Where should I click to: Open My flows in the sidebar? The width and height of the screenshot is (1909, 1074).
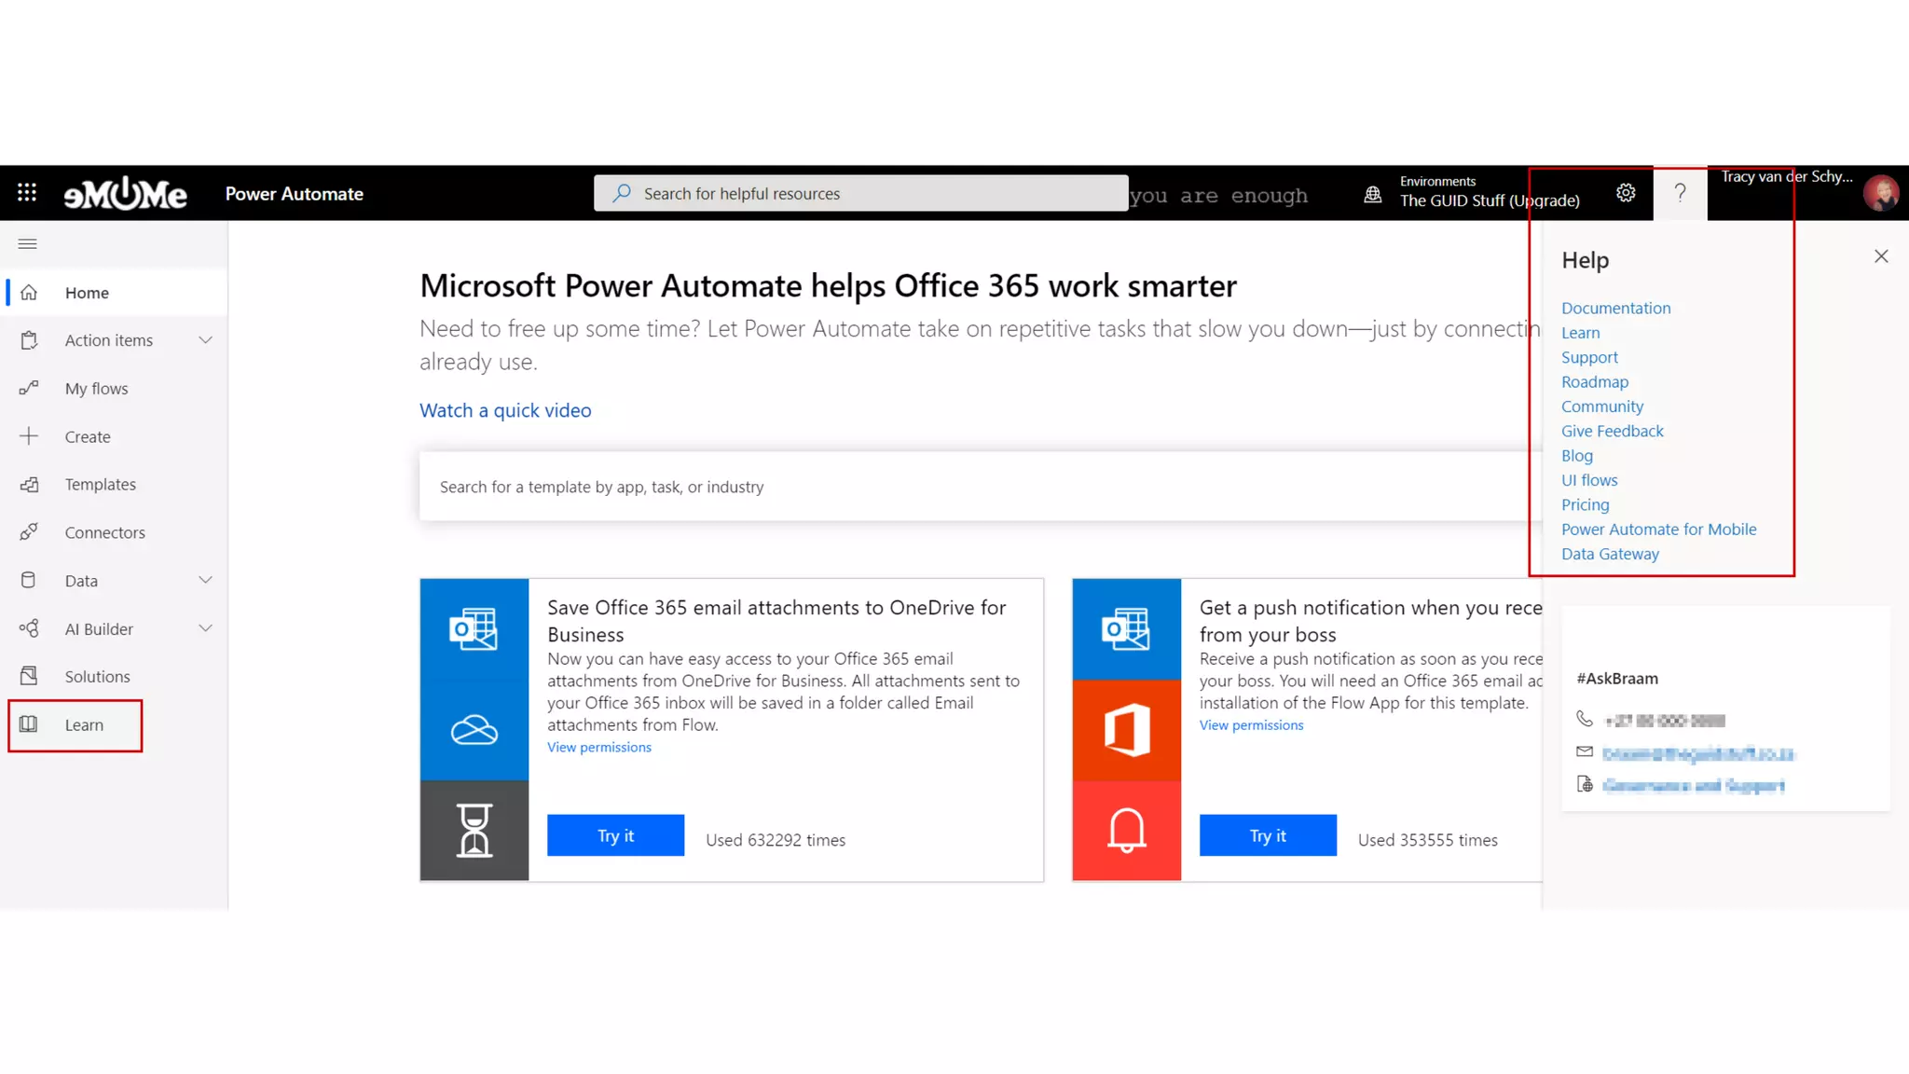coord(96,389)
